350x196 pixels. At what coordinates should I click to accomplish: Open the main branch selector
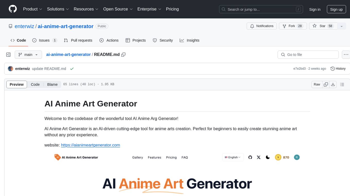click(x=28, y=55)
